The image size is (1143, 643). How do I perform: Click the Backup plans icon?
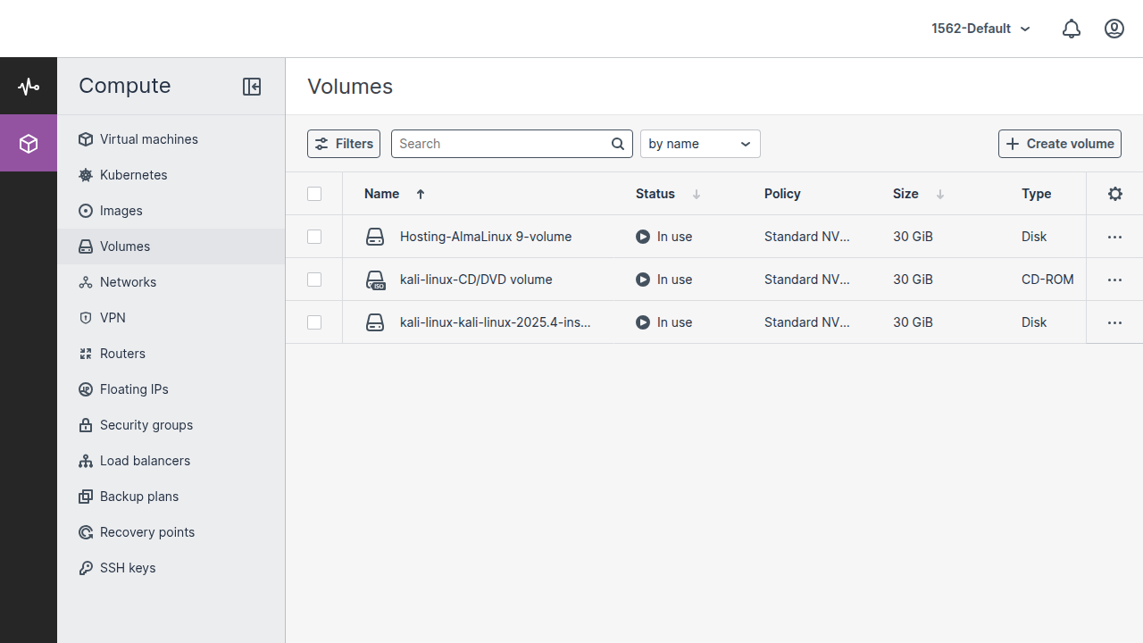pyautogui.click(x=86, y=497)
